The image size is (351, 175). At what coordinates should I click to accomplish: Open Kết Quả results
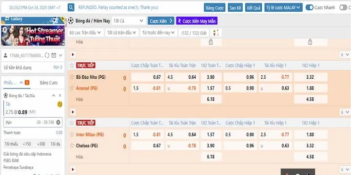point(253,8)
